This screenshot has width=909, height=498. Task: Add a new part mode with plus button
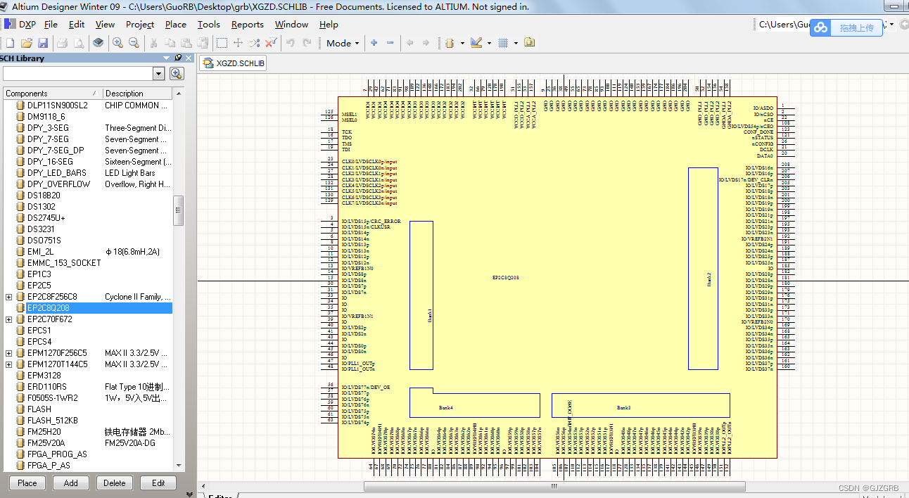(x=374, y=43)
